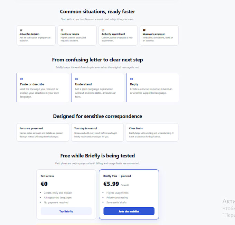
Task: Select the Briefly Plus planned plan card
Action: (129, 195)
